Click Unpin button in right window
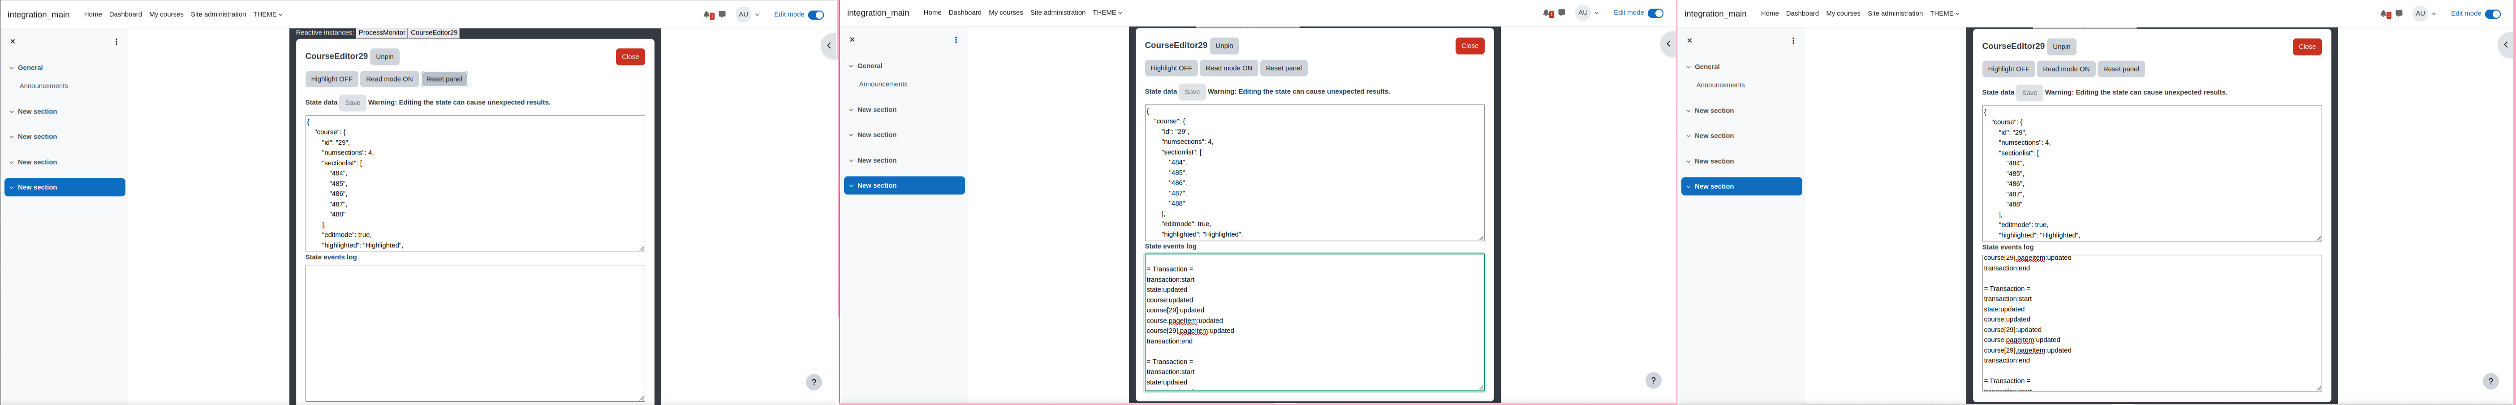 point(2061,47)
